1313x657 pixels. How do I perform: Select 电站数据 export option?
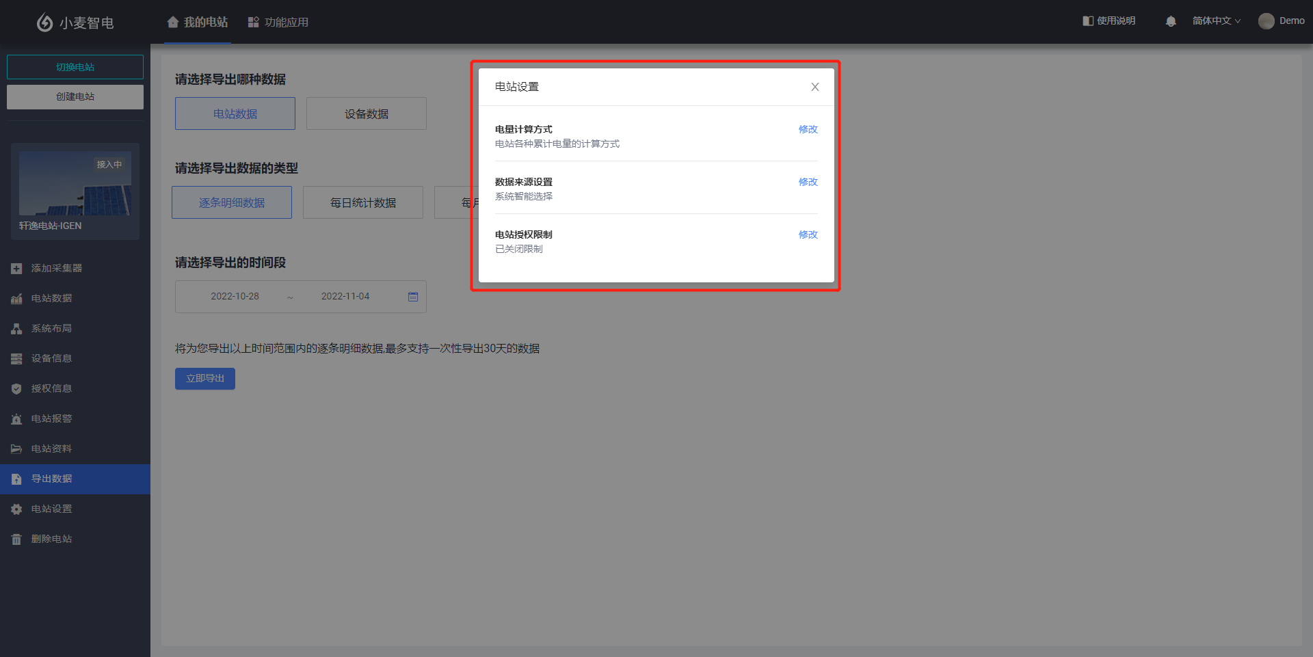pos(235,113)
